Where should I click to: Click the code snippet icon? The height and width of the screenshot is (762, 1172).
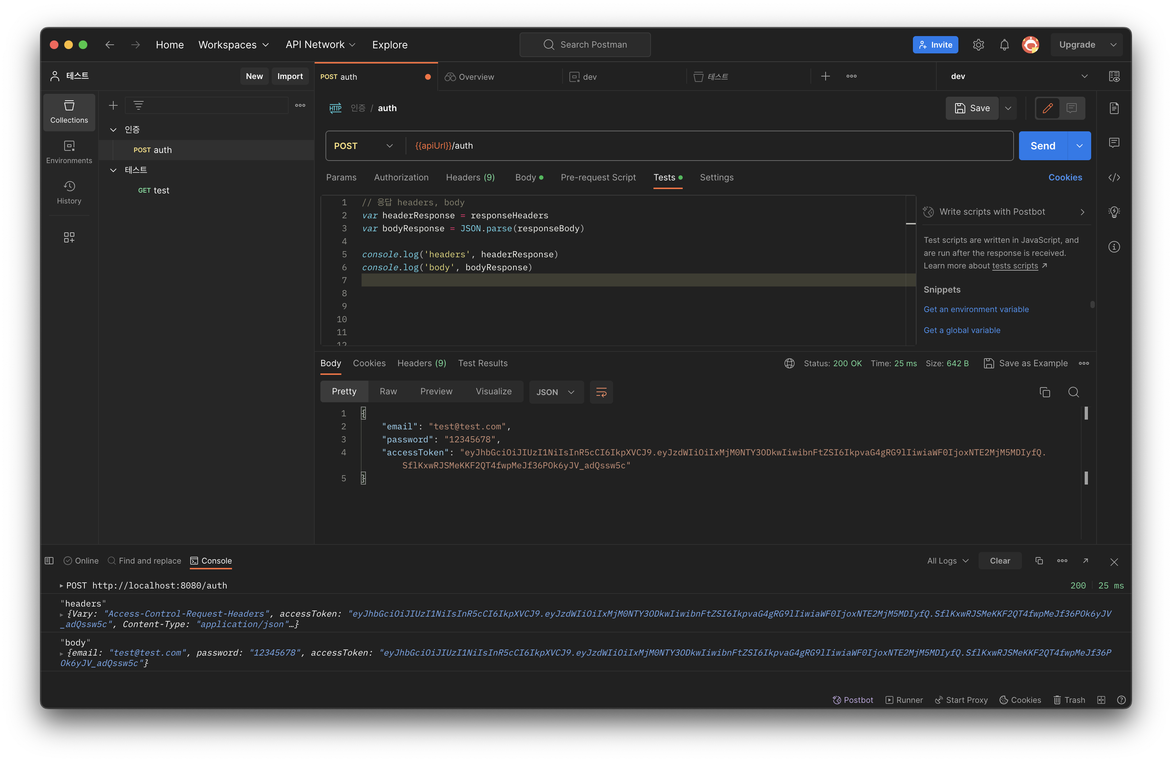point(1114,178)
